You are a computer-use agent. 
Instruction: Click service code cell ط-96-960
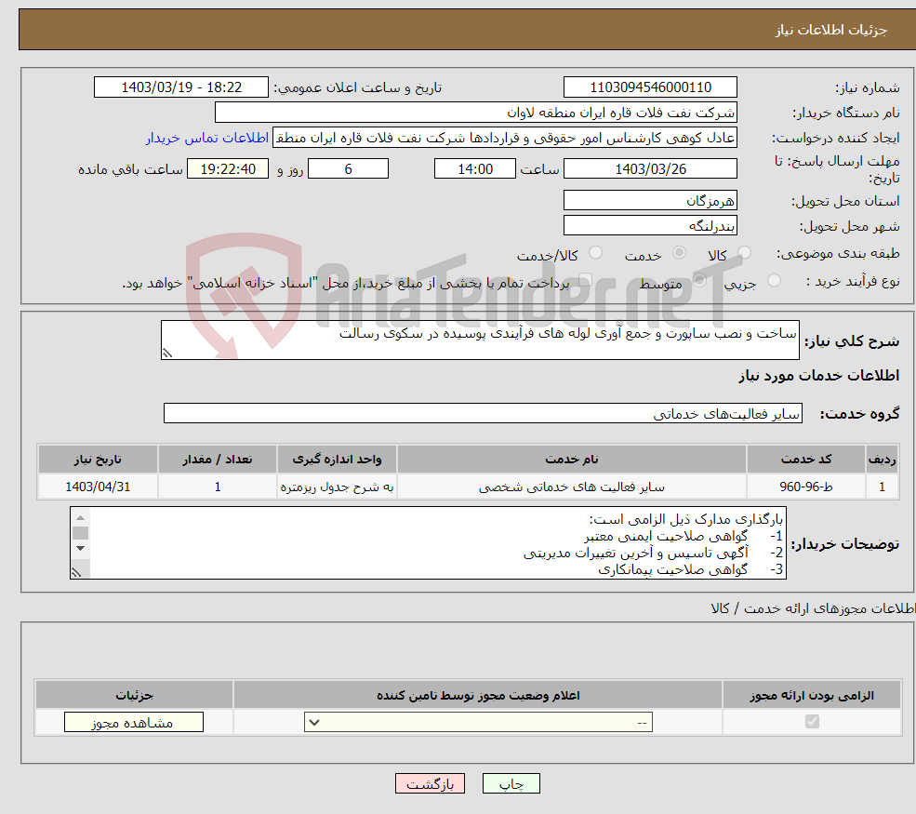[805, 487]
